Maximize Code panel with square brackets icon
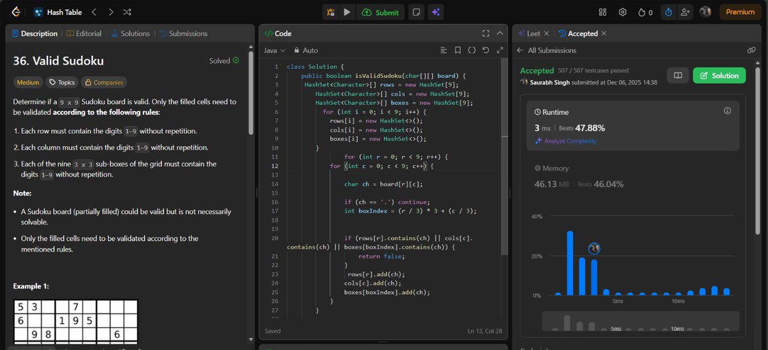 pyautogui.click(x=486, y=33)
